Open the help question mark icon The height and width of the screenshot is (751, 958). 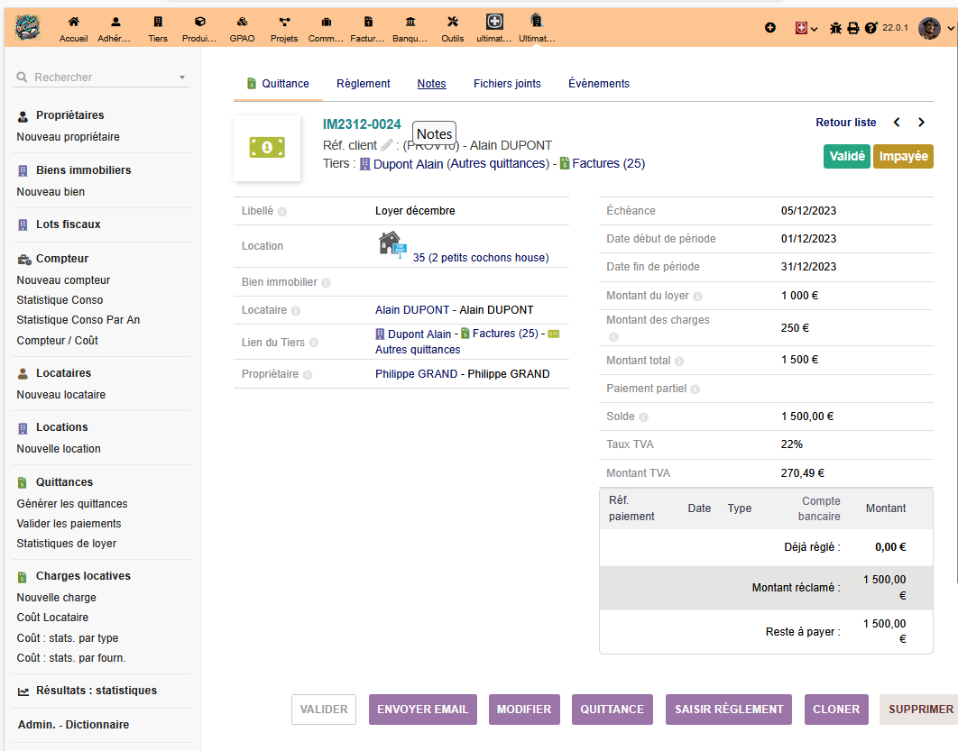pos(870,28)
